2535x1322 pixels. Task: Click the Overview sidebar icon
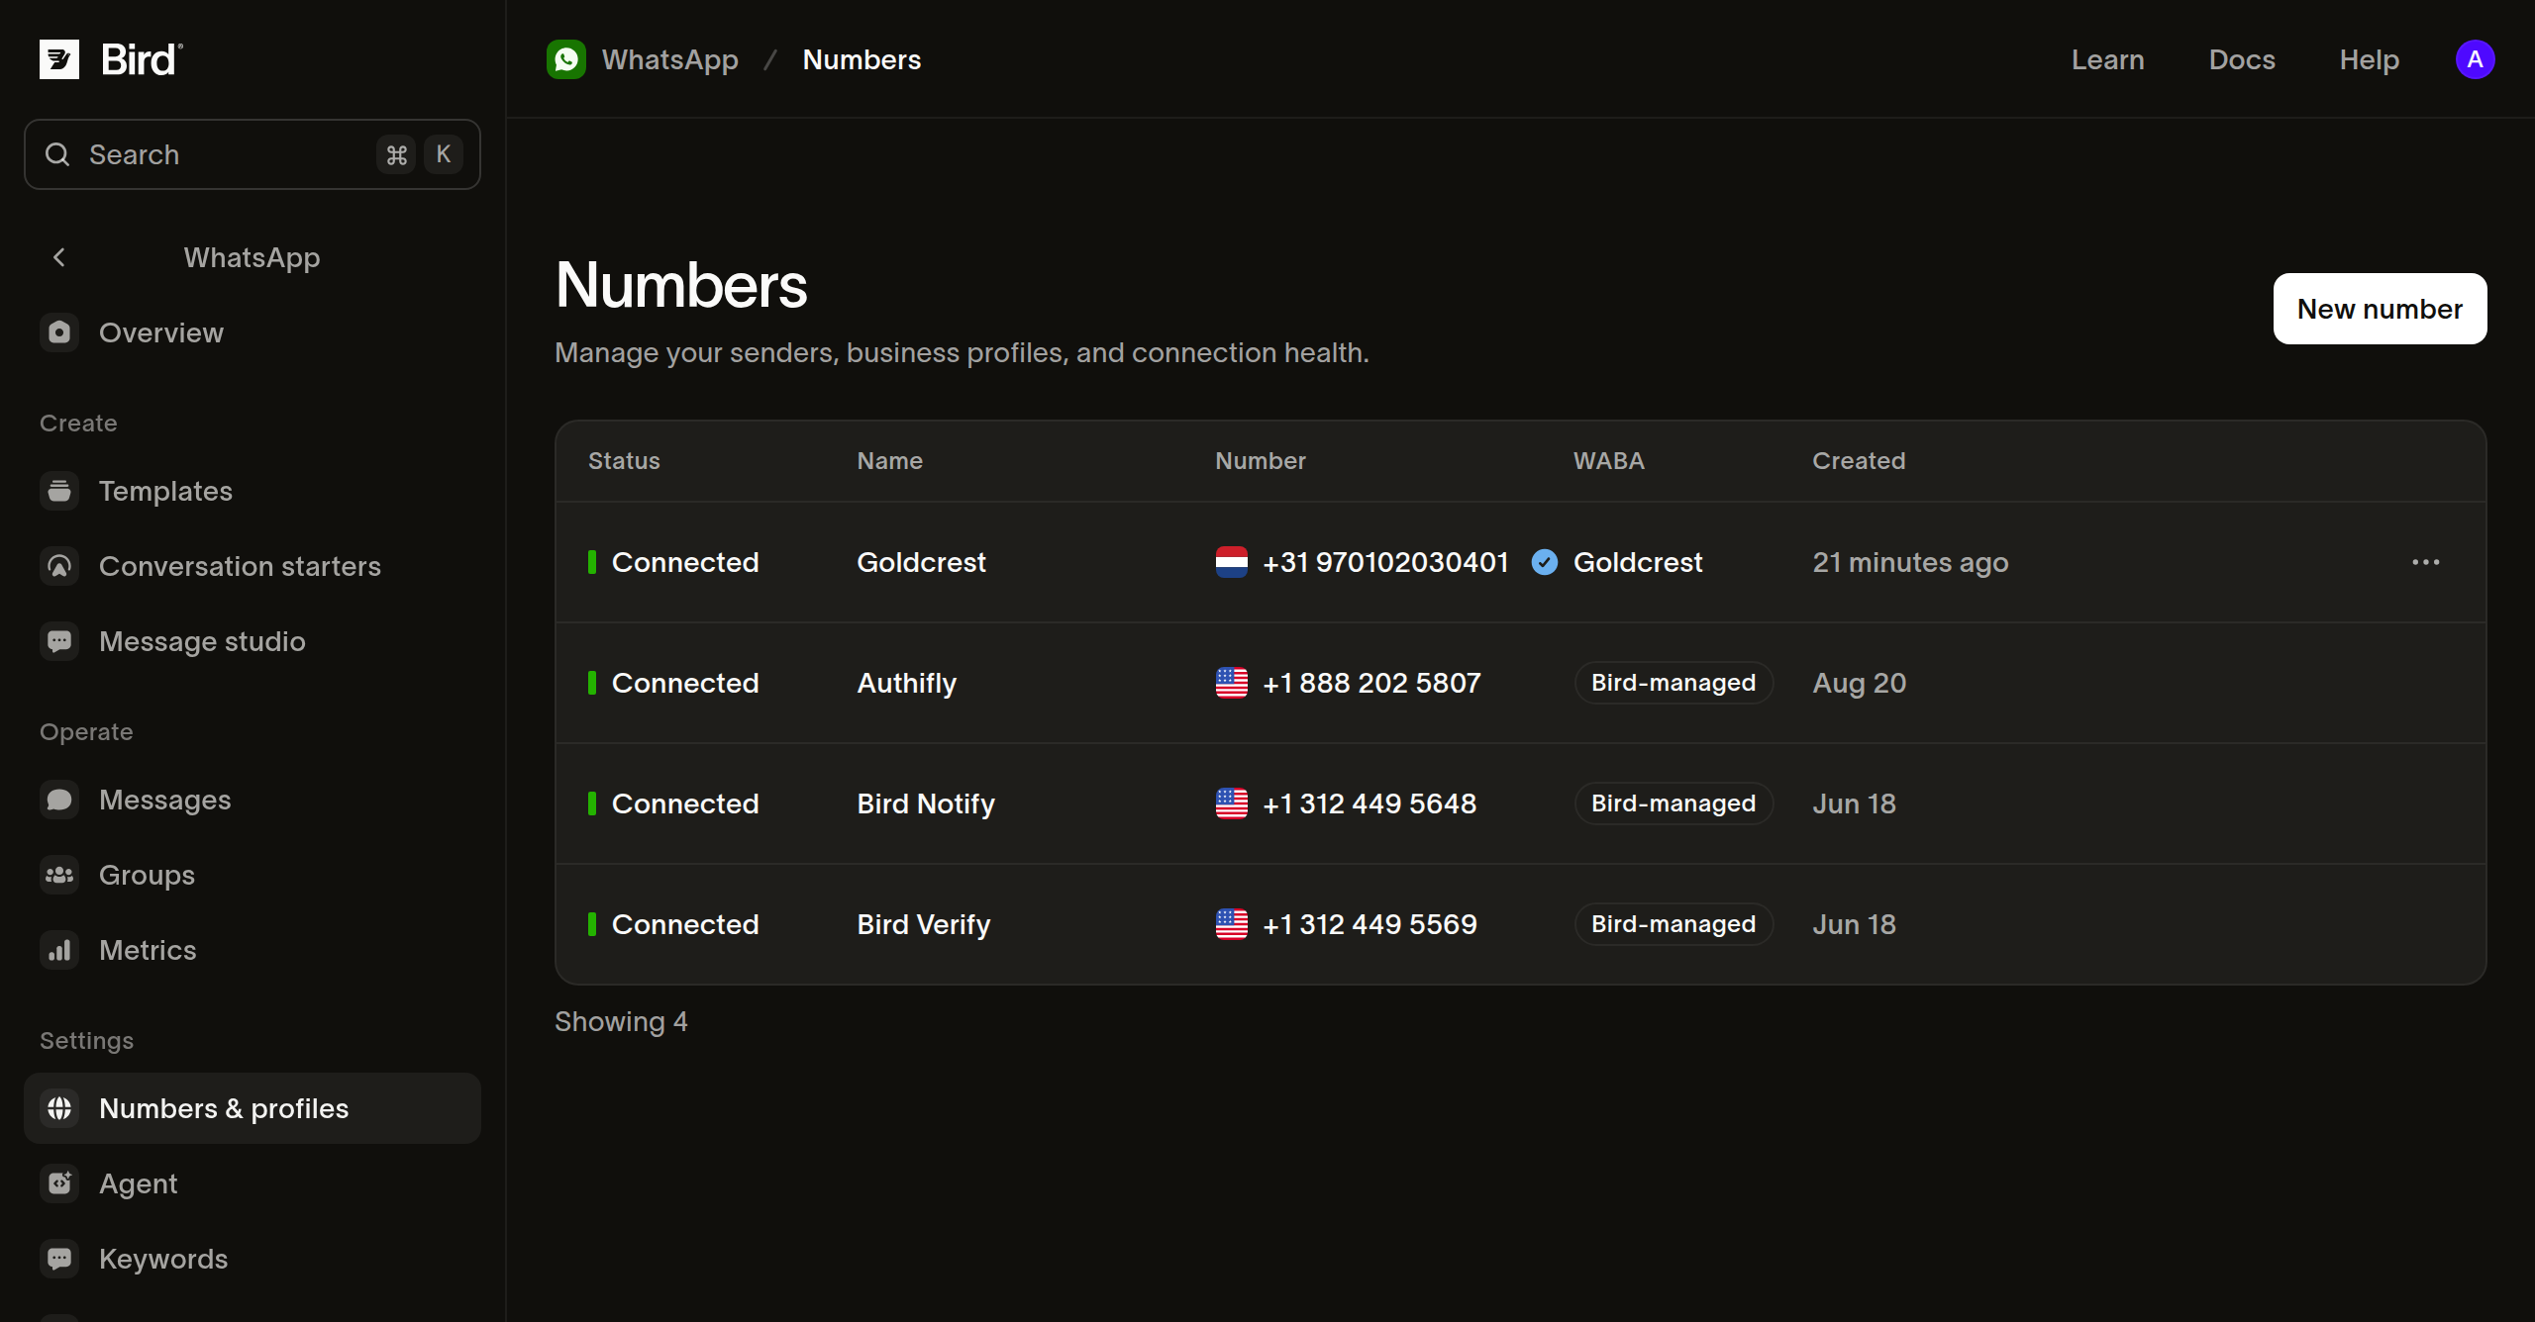(59, 332)
